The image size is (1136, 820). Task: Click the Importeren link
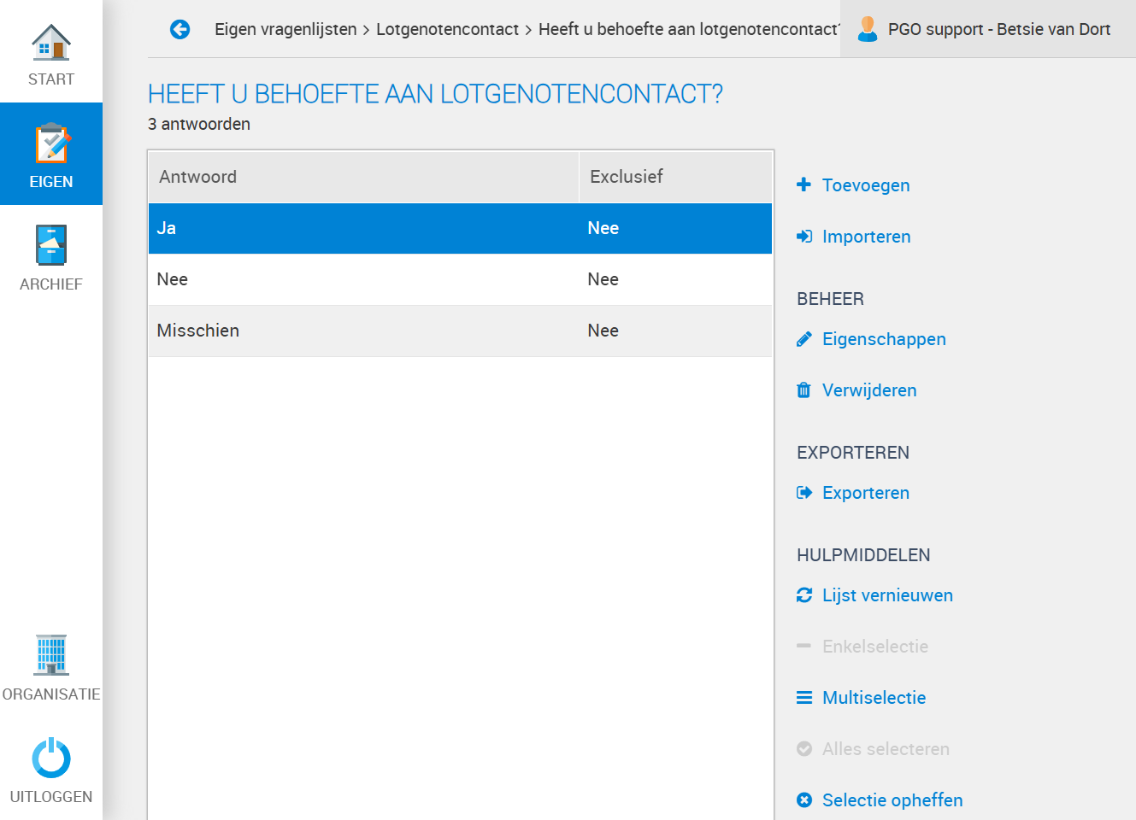click(x=867, y=237)
